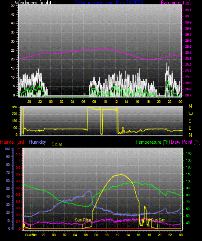Click '0.5' on the rainfall axis
Viewport: 202px width, 241px height.
tap(18, 195)
